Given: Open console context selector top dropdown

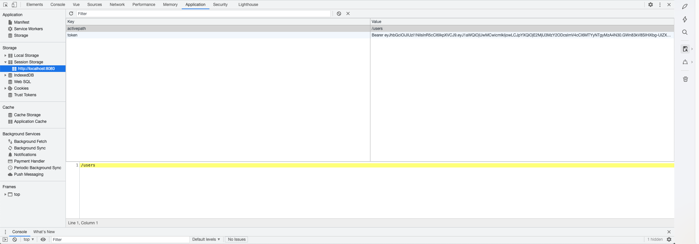Looking at the screenshot, I should (x=29, y=239).
